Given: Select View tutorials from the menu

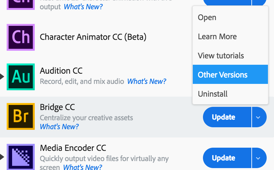Looking at the screenshot, I should tap(221, 56).
